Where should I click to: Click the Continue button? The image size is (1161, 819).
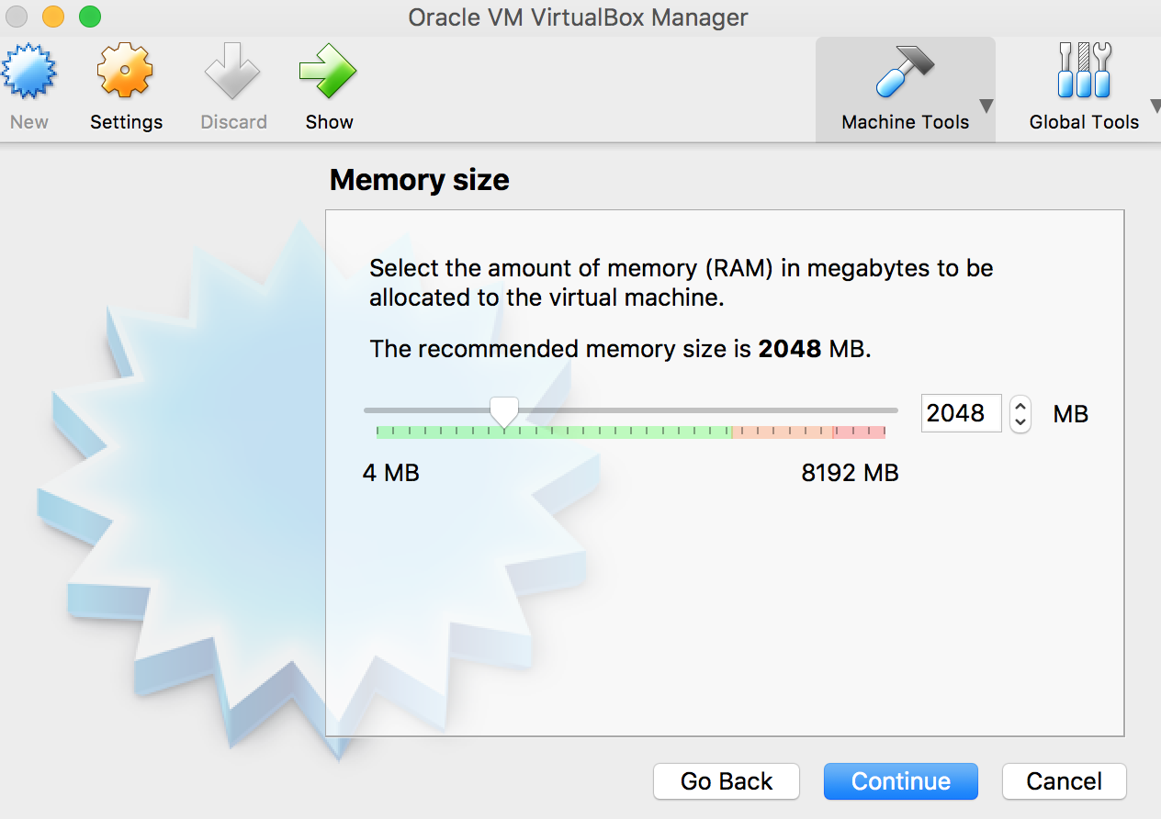pyautogui.click(x=901, y=781)
